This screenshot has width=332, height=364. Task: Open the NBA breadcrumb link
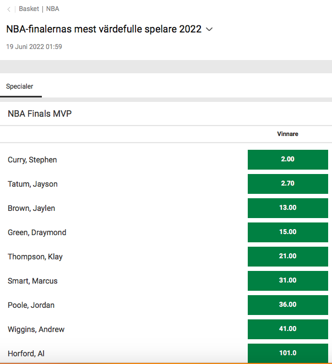point(53,9)
